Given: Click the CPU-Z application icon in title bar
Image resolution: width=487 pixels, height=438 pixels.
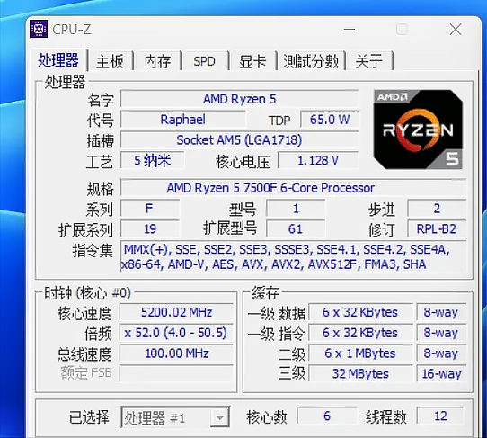Looking at the screenshot, I should (x=39, y=29).
